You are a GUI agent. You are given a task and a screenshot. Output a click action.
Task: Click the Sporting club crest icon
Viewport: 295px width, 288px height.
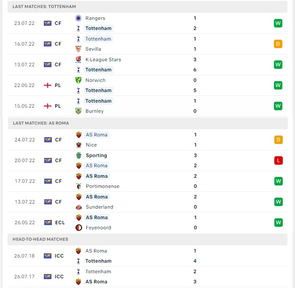point(79,155)
